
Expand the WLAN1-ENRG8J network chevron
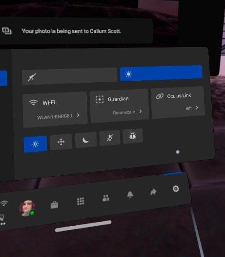(78, 115)
